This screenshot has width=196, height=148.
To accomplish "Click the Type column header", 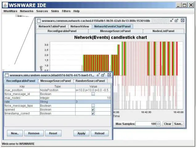I will 58,86.
